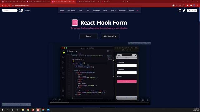
Task: Open Task View on the taskbar
Action: pyautogui.click(x=17, y=110)
